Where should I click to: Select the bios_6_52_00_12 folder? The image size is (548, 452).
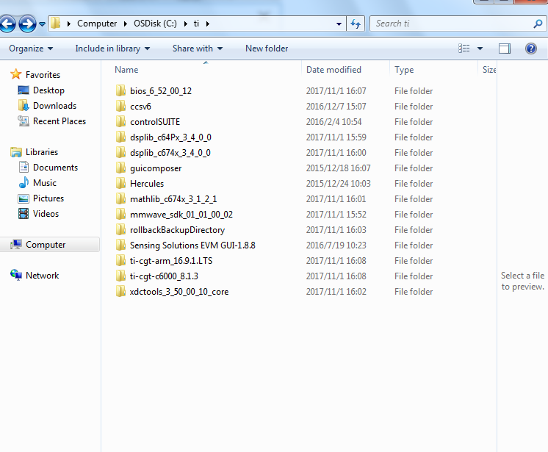[161, 91]
